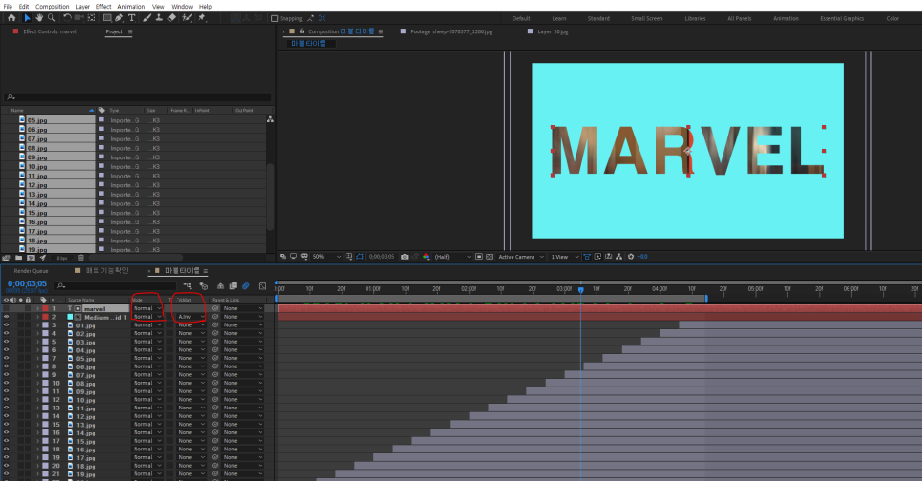Select the Small Screen workspace

tap(647, 18)
